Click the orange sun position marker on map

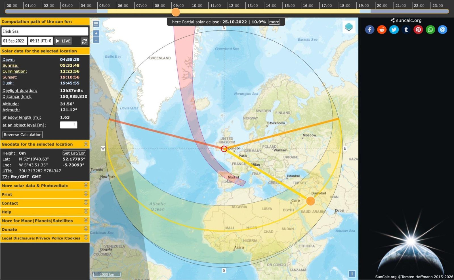point(311,201)
